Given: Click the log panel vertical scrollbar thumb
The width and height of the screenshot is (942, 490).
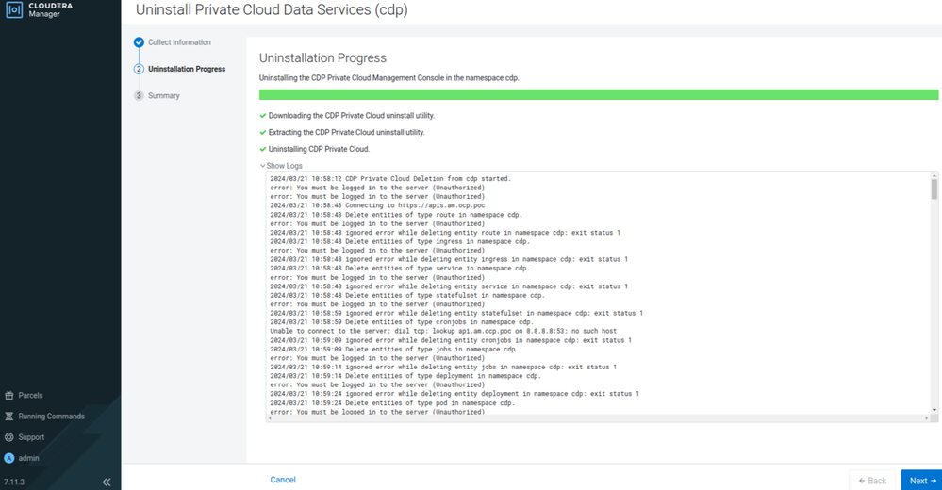Looking at the screenshot, I should (x=934, y=189).
